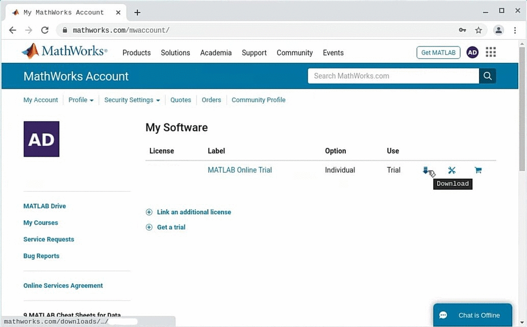Click the Get a trial text link
The height and width of the screenshot is (327, 527).
(171, 227)
